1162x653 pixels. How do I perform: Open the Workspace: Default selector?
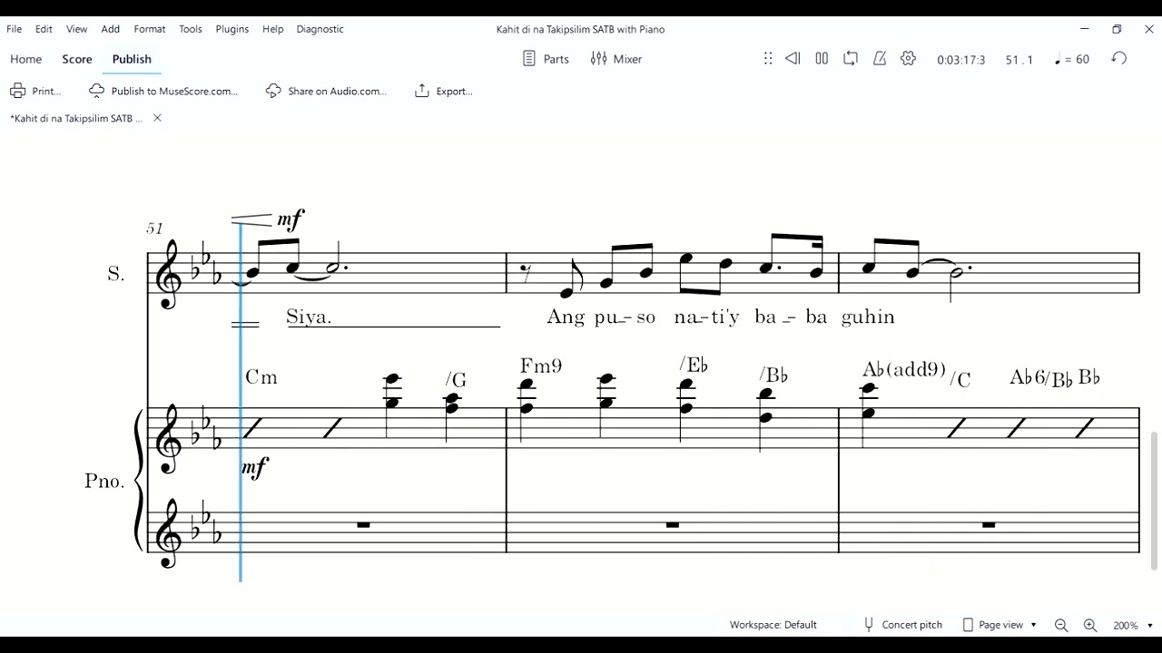tap(773, 625)
